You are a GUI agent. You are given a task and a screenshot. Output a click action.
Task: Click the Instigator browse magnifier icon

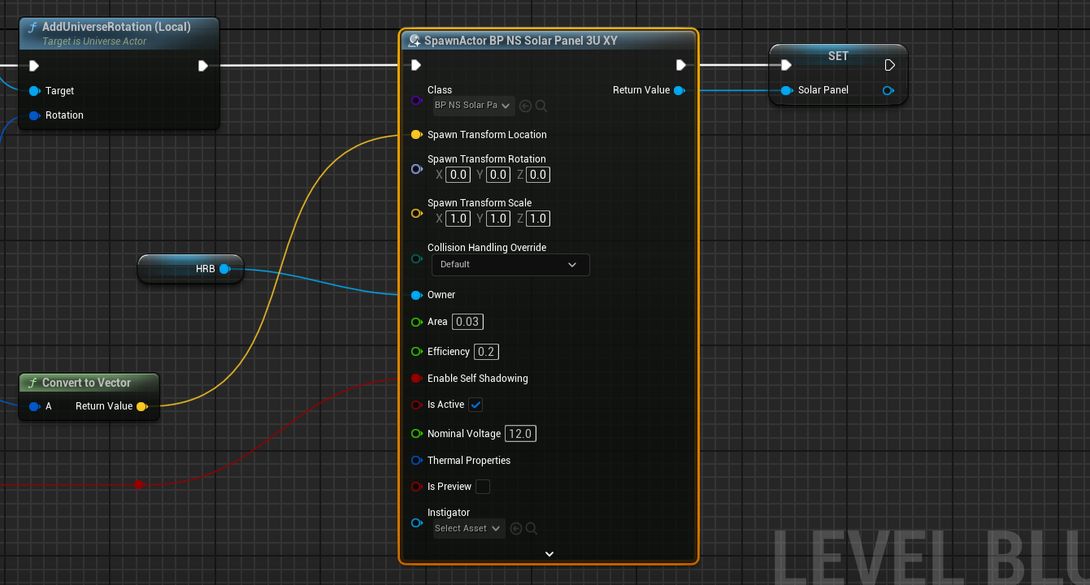(x=532, y=529)
